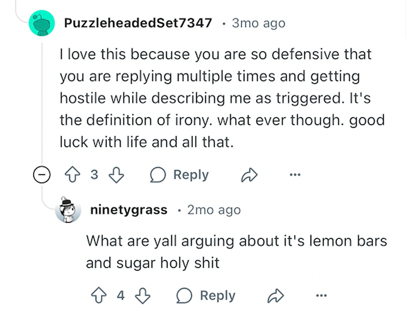Open ninetygrass's avatar profile picture
Image resolution: width=406 pixels, height=322 pixels.
68,210
